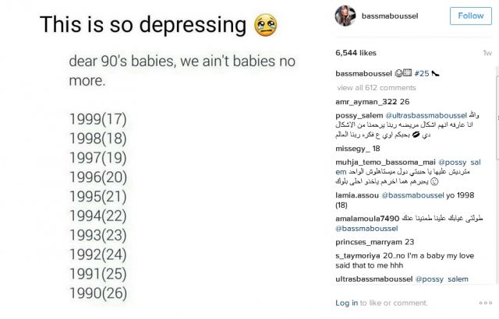499x319 pixels.
Task: Visit amr_ayman_322's profile from comments
Action: 364,101
